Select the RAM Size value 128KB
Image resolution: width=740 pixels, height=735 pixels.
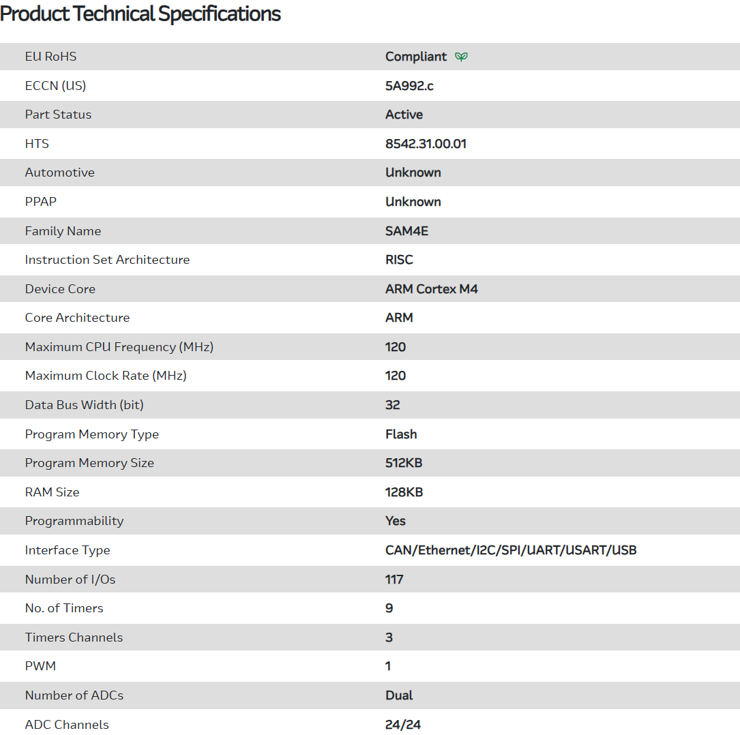(404, 492)
